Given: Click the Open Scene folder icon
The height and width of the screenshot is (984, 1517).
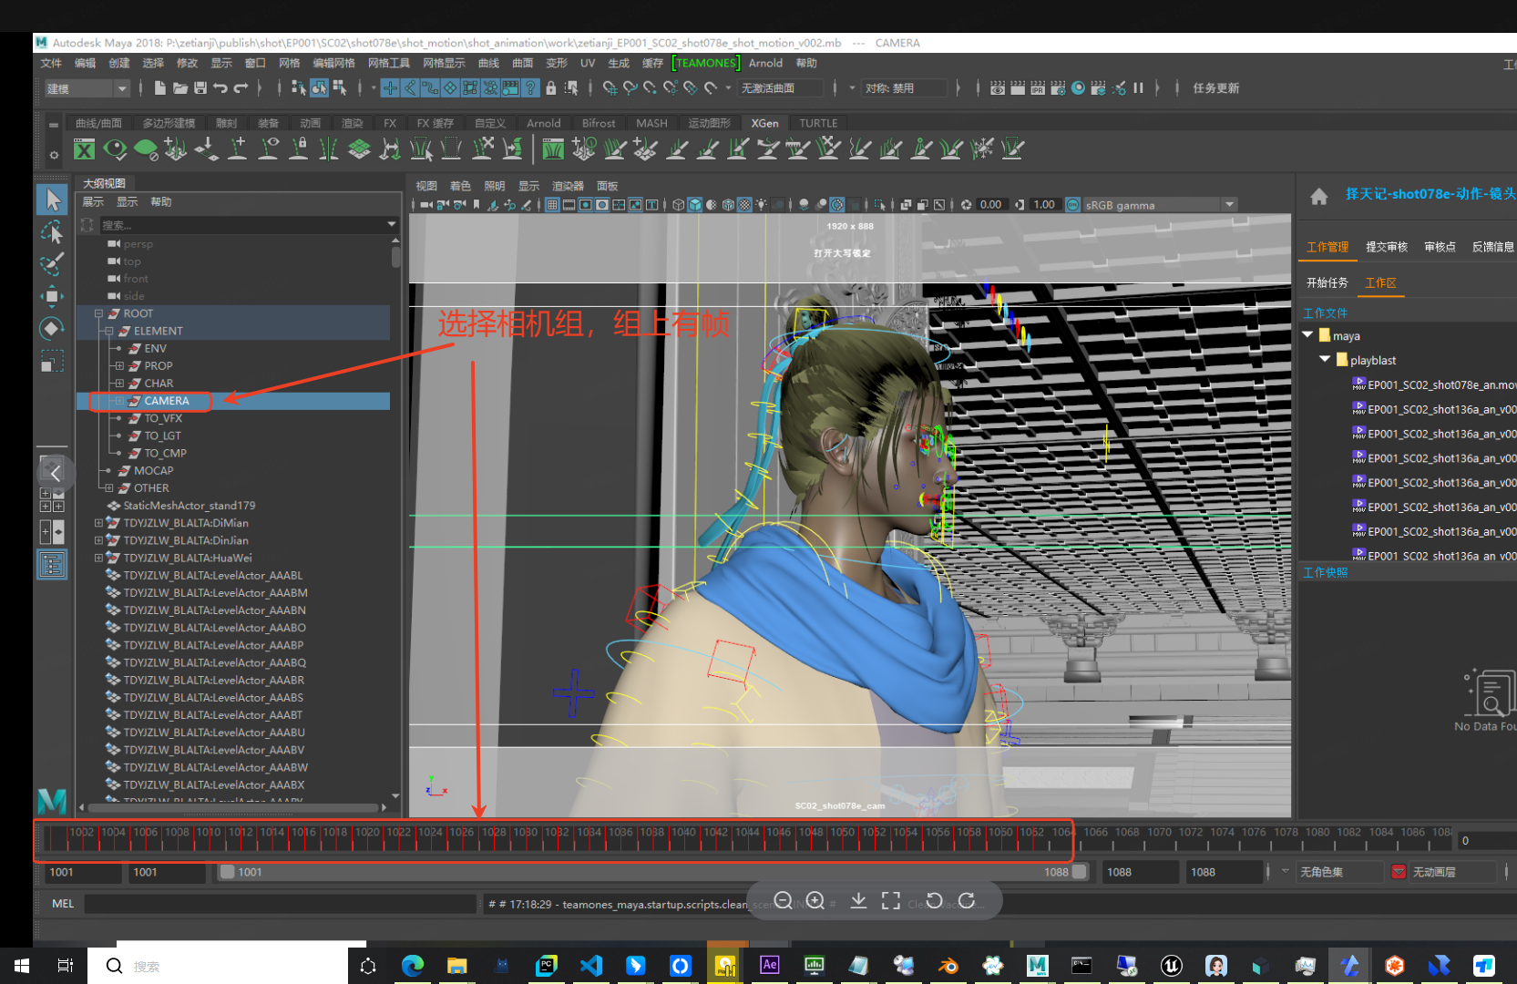Looking at the screenshot, I should point(180,88).
